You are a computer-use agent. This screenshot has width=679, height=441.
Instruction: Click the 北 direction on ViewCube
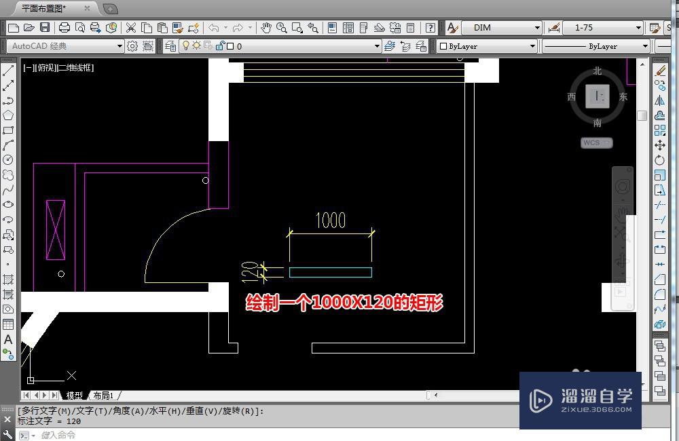point(597,71)
